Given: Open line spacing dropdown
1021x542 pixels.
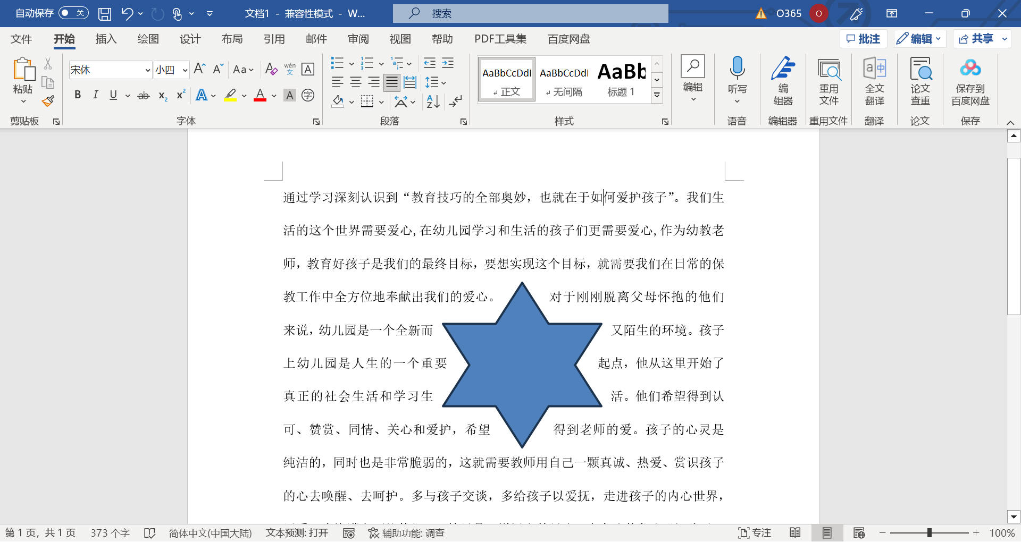Looking at the screenshot, I should [436, 82].
